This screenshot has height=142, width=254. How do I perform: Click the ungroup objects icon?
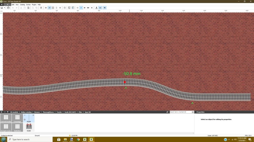click(x=37, y=8)
